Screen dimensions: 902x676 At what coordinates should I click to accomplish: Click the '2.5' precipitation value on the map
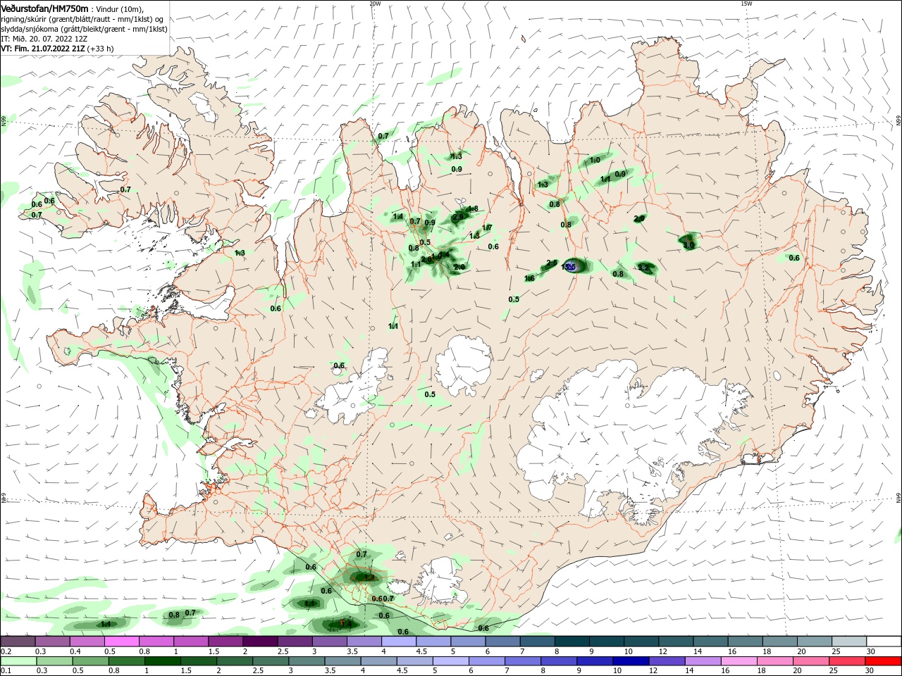[552, 263]
